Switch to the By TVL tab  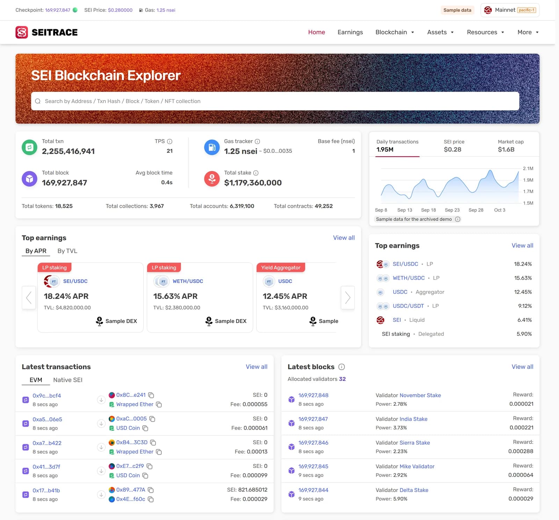point(67,251)
